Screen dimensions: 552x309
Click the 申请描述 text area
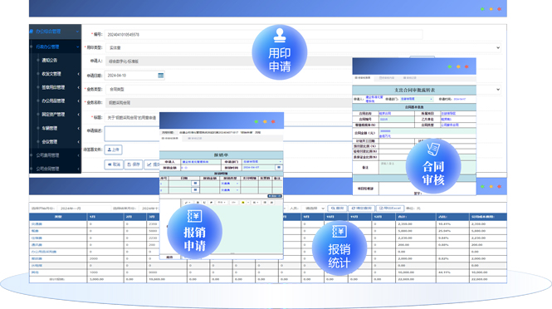(132, 134)
